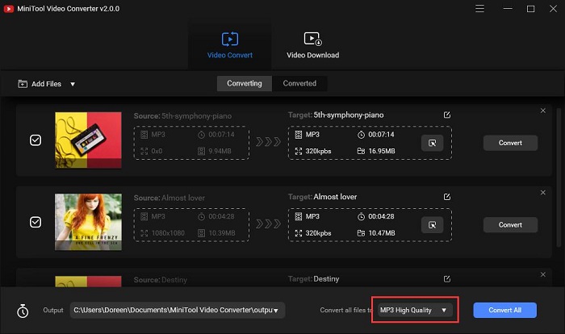Viewport: 565px width, 334px height.
Task: Click the source size 9.94MB
Action: (220, 152)
